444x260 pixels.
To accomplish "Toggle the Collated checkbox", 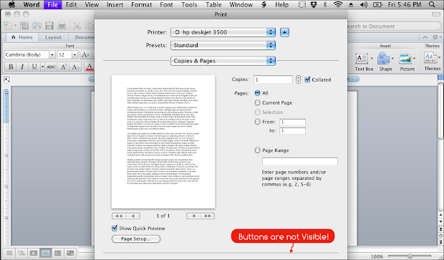I will (x=307, y=80).
